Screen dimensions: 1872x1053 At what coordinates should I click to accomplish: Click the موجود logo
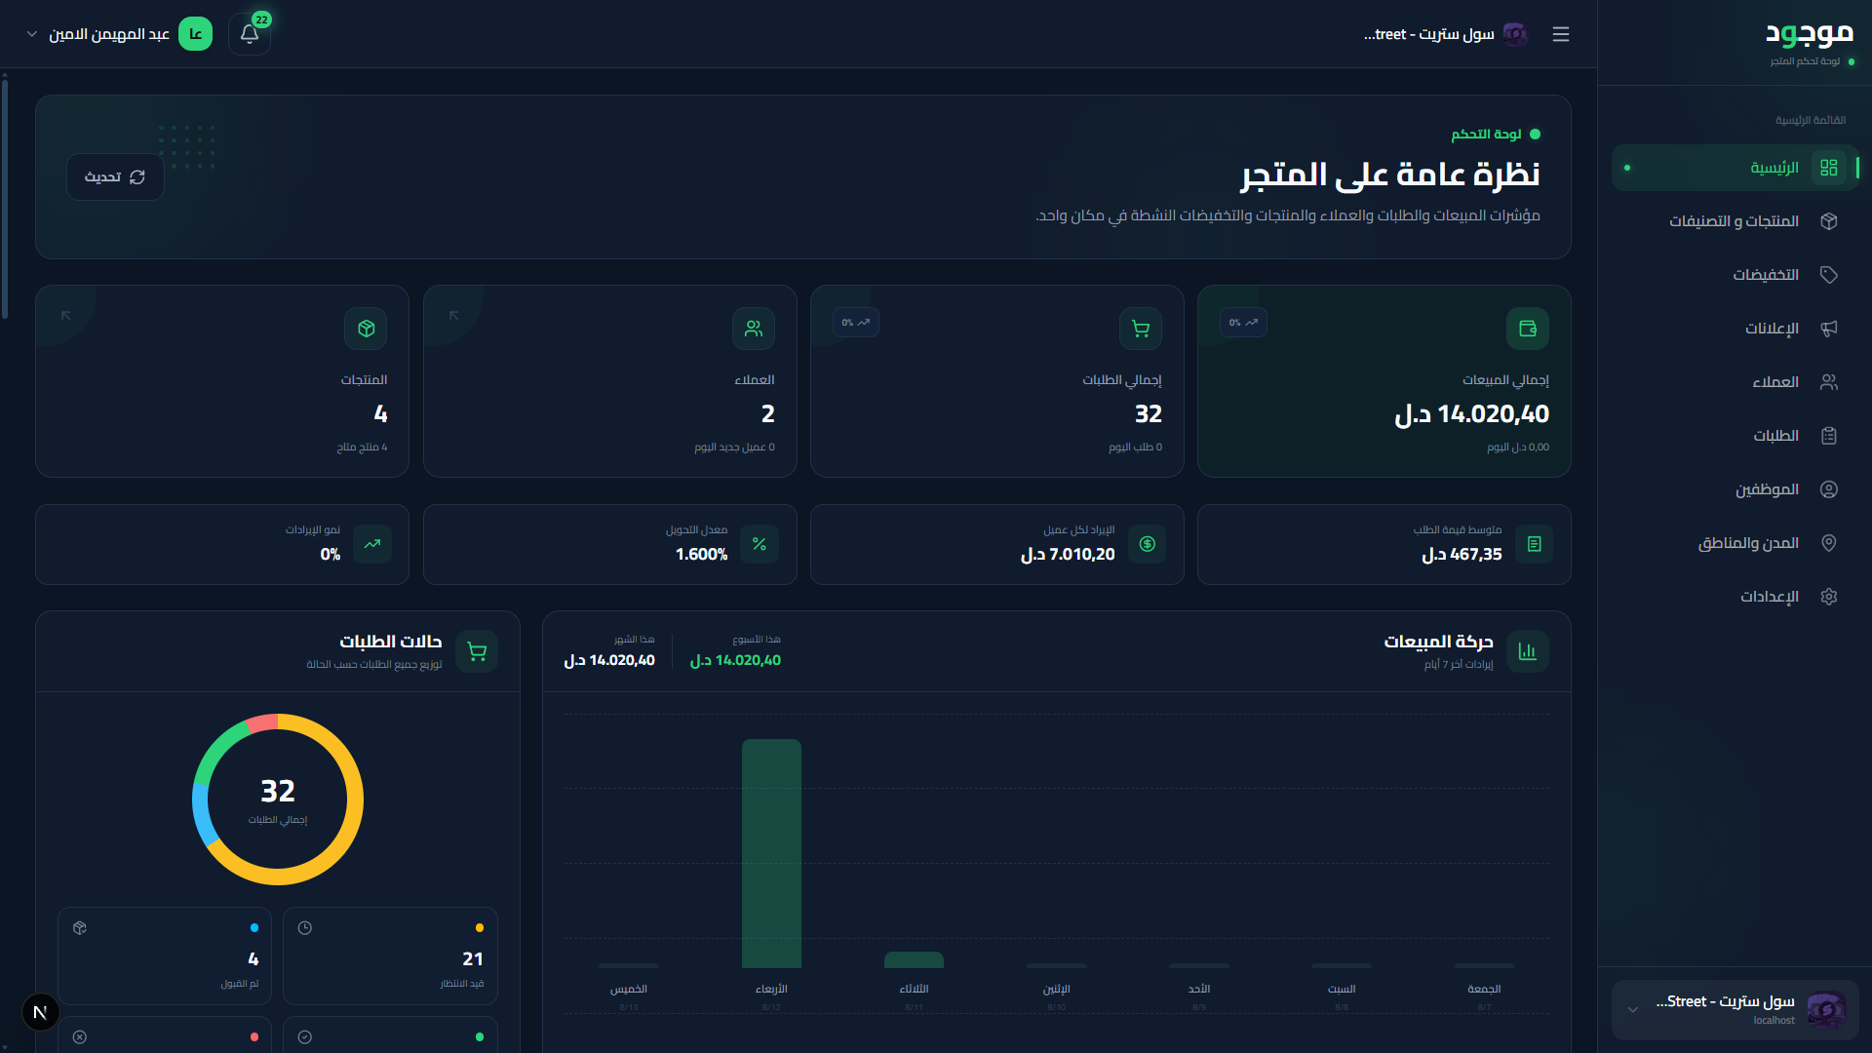tap(1809, 34)
